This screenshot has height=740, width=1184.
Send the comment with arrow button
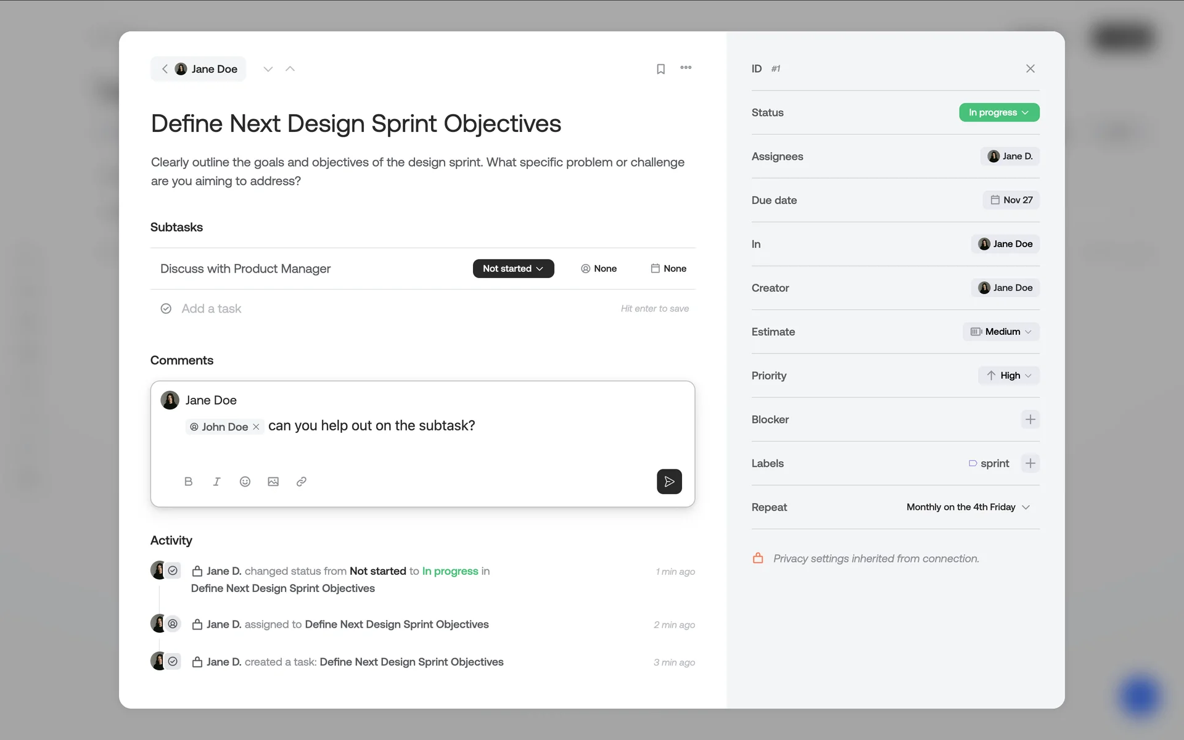click(x=669, y=482)
